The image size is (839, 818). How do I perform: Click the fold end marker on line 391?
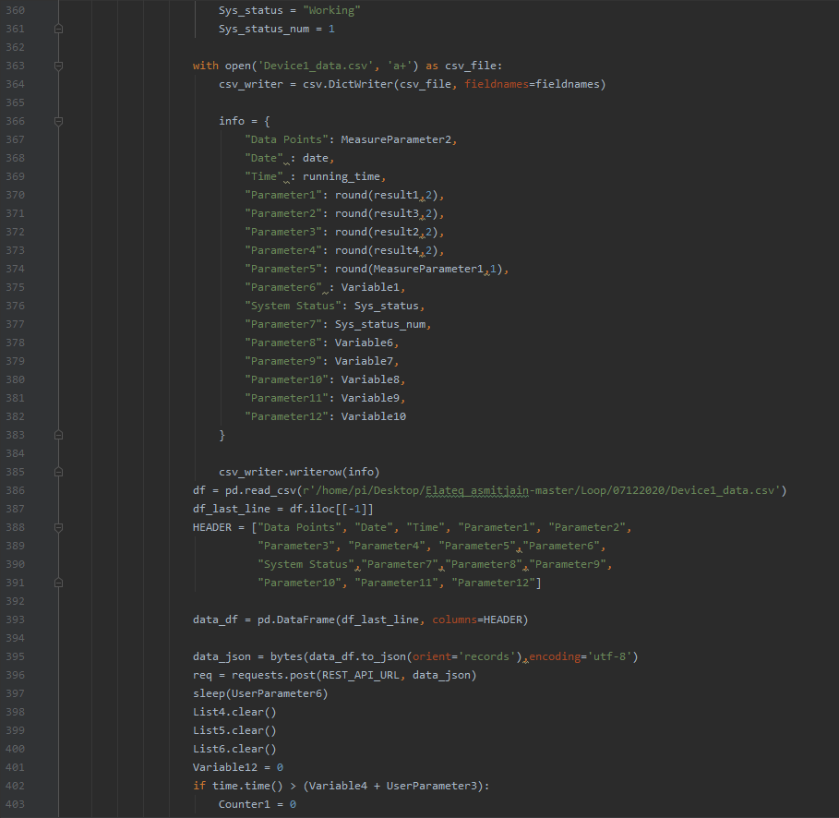point(59,583)
